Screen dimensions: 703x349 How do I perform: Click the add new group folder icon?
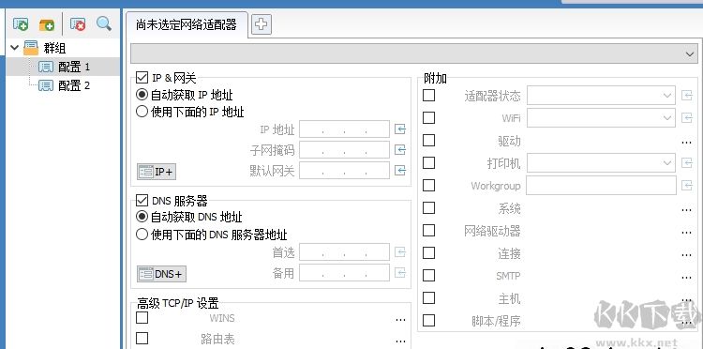tap(47, 24)
